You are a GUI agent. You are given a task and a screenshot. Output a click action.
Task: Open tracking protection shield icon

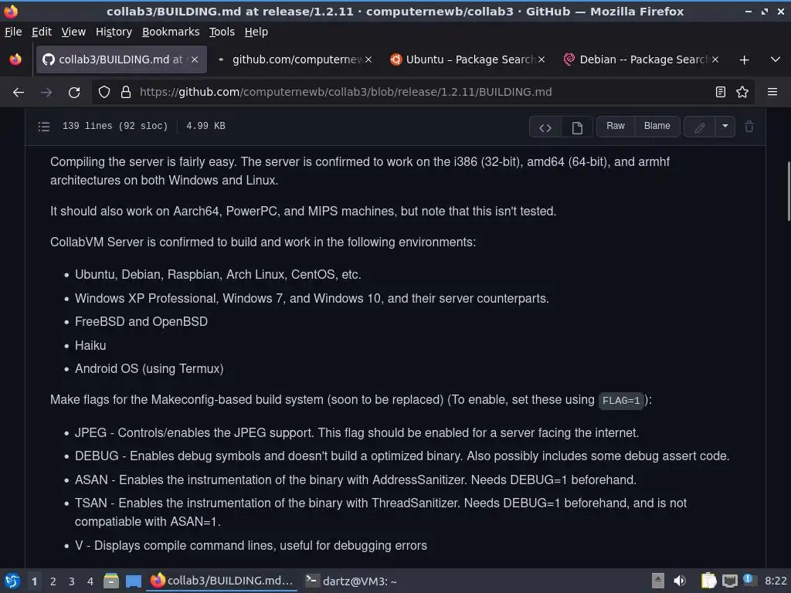(104, 93)
